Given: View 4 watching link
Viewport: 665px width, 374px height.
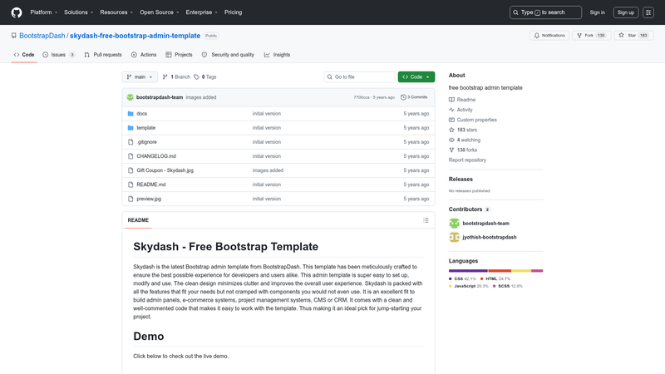Looking at the screenshot, I should pyautogui.click(x=465, y=140).
